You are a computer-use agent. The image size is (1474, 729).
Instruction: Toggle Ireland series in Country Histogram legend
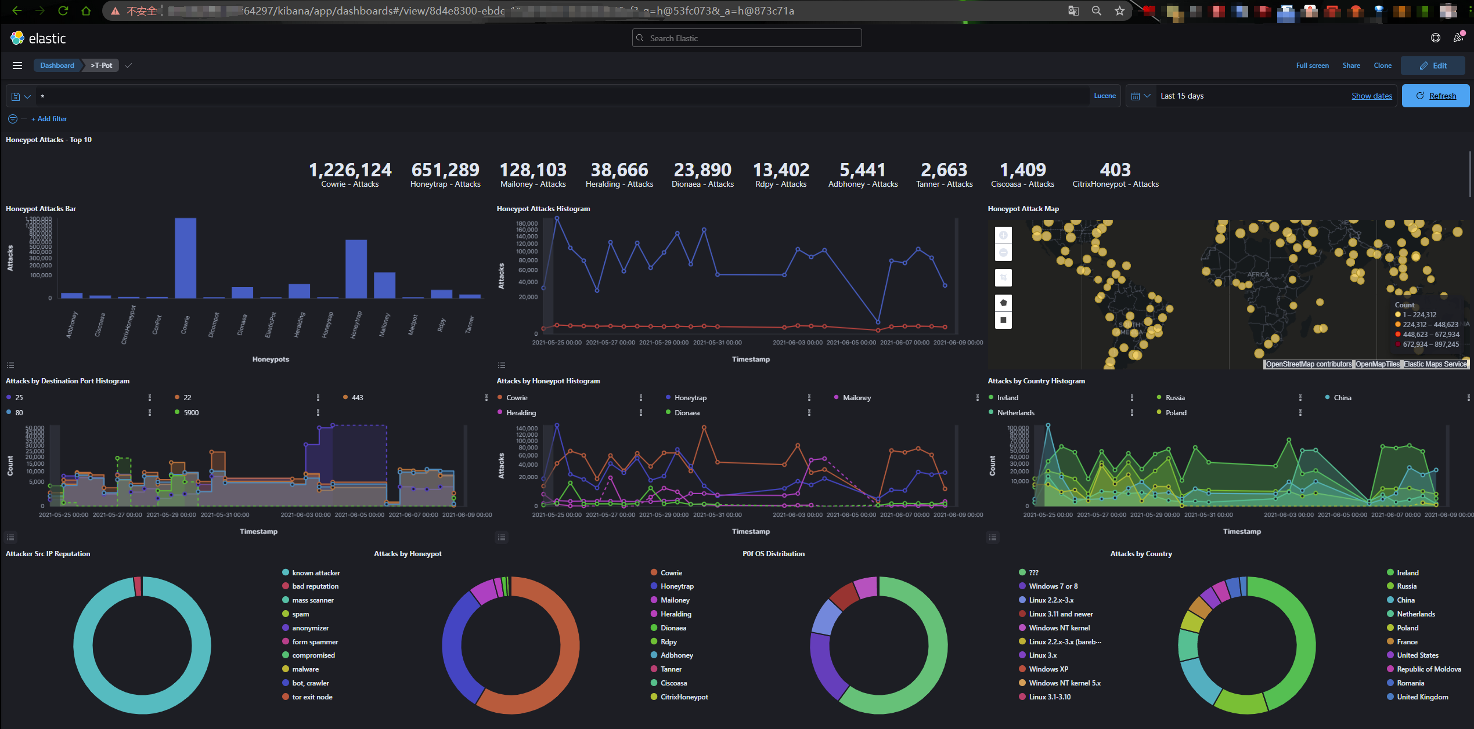pyautogui.click(x=1007, y=398)
